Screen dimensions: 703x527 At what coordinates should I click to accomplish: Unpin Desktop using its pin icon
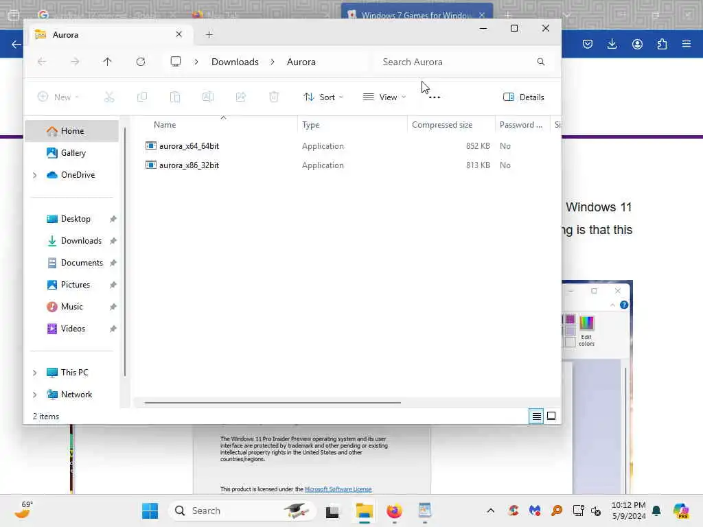coord(113,219)
